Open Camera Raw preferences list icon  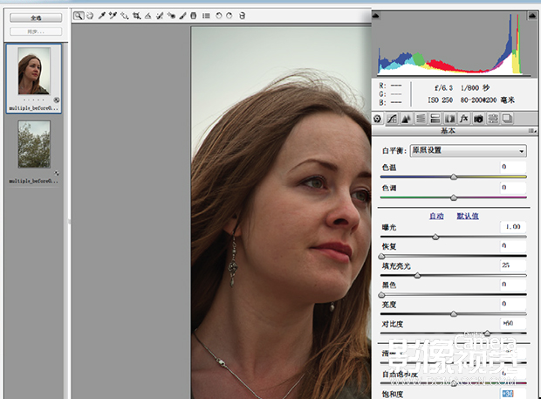tap(206, 16)
